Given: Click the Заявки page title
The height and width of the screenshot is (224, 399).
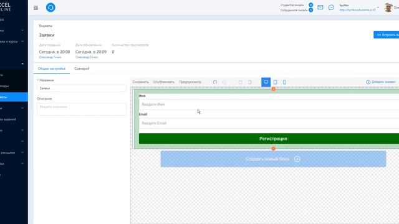Looking at the screenshot, I should click(x=47, y=35).
